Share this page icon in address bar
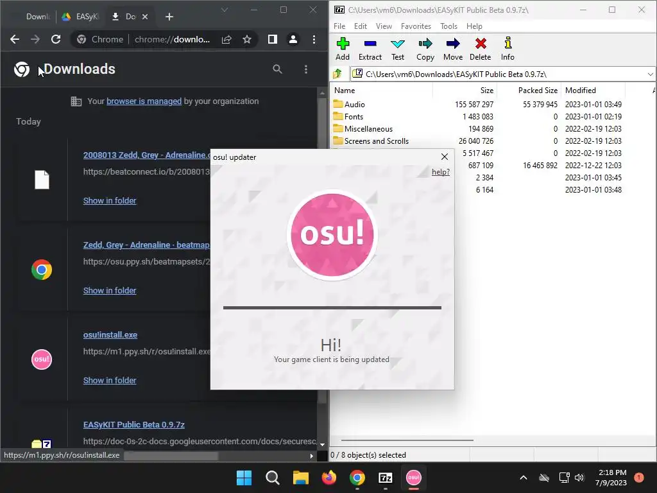This screenshot has width=657, height=493. click(x=226, y=39)
